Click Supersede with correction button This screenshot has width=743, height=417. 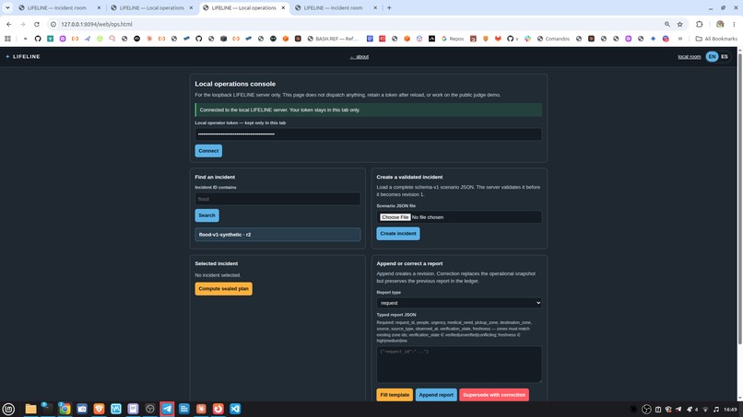[x=494, y=395]
